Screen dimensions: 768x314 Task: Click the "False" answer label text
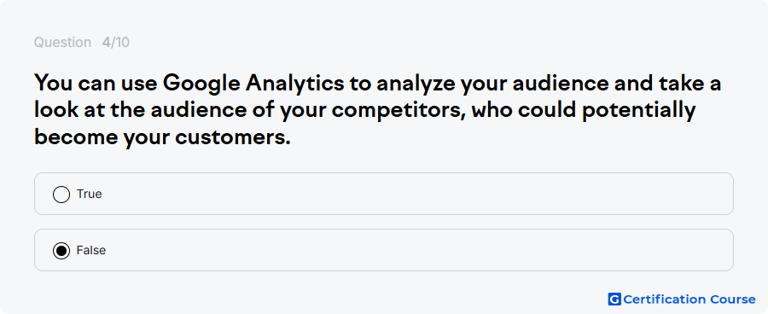91,251
